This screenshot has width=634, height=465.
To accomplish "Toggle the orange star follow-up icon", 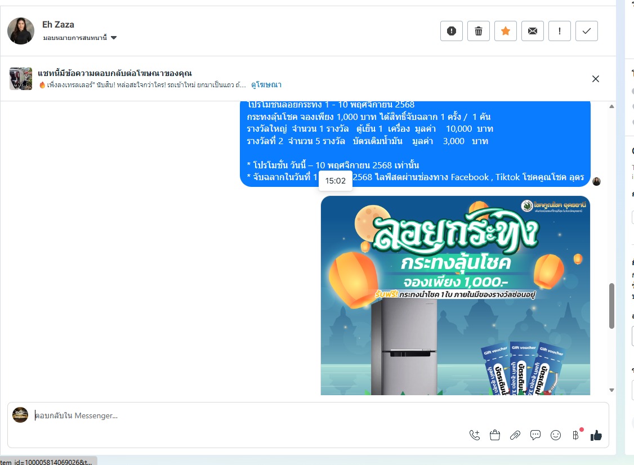I will pyautogui.click(x=506, y=31).
